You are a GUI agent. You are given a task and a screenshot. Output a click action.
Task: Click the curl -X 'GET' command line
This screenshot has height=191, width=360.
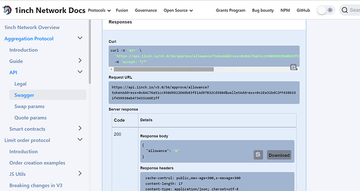tap(126, 50)
